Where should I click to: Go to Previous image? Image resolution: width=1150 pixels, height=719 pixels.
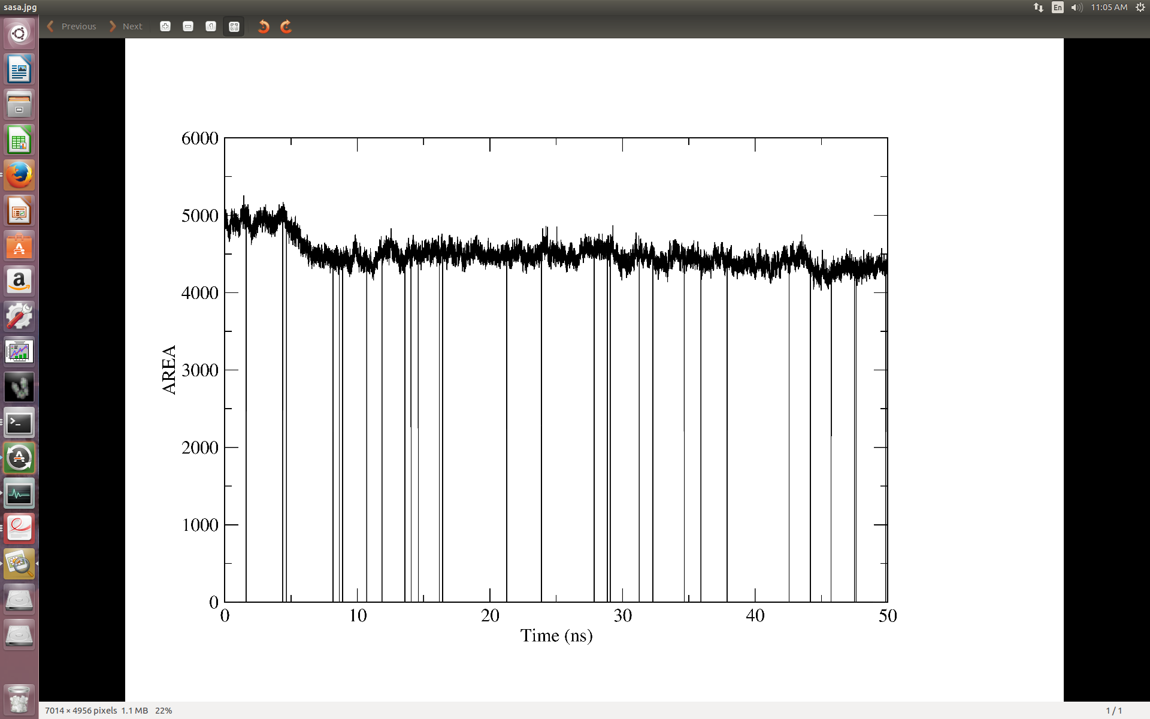(72, 26)
